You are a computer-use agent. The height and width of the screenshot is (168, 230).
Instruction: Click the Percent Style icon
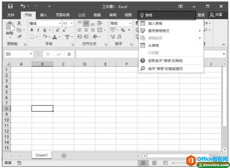click(122, 30)
